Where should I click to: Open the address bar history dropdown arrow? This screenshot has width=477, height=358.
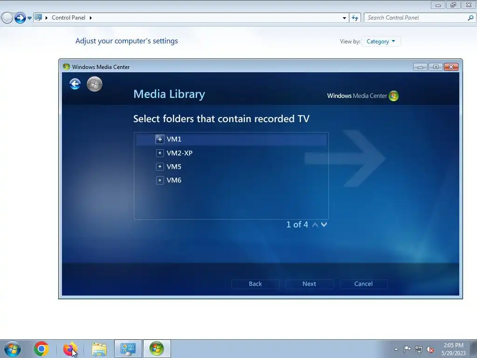(x=344, y=18)
